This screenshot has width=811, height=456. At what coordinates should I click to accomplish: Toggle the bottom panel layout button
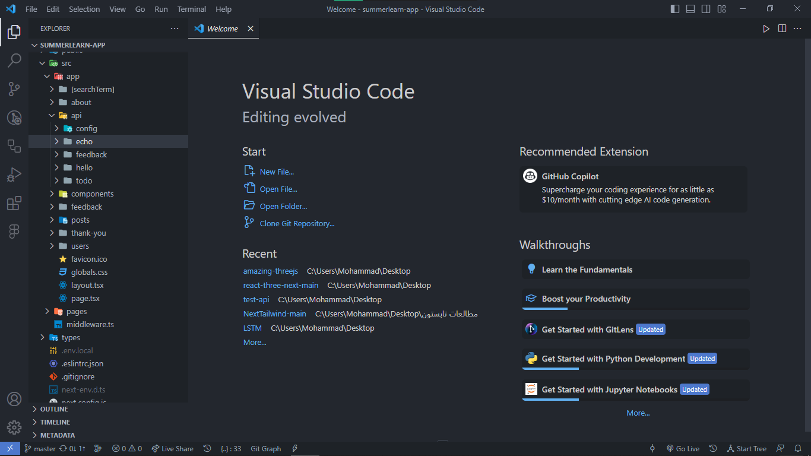coord(690,9)
